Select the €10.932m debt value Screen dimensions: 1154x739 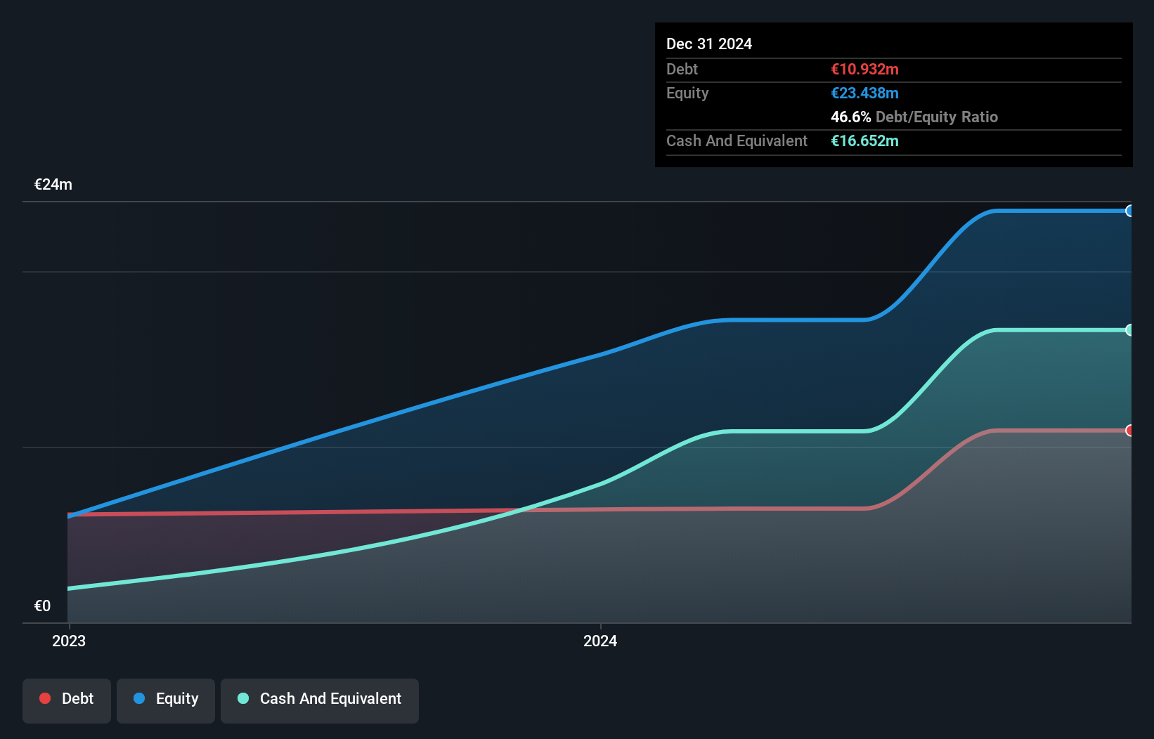pos(864,69)
